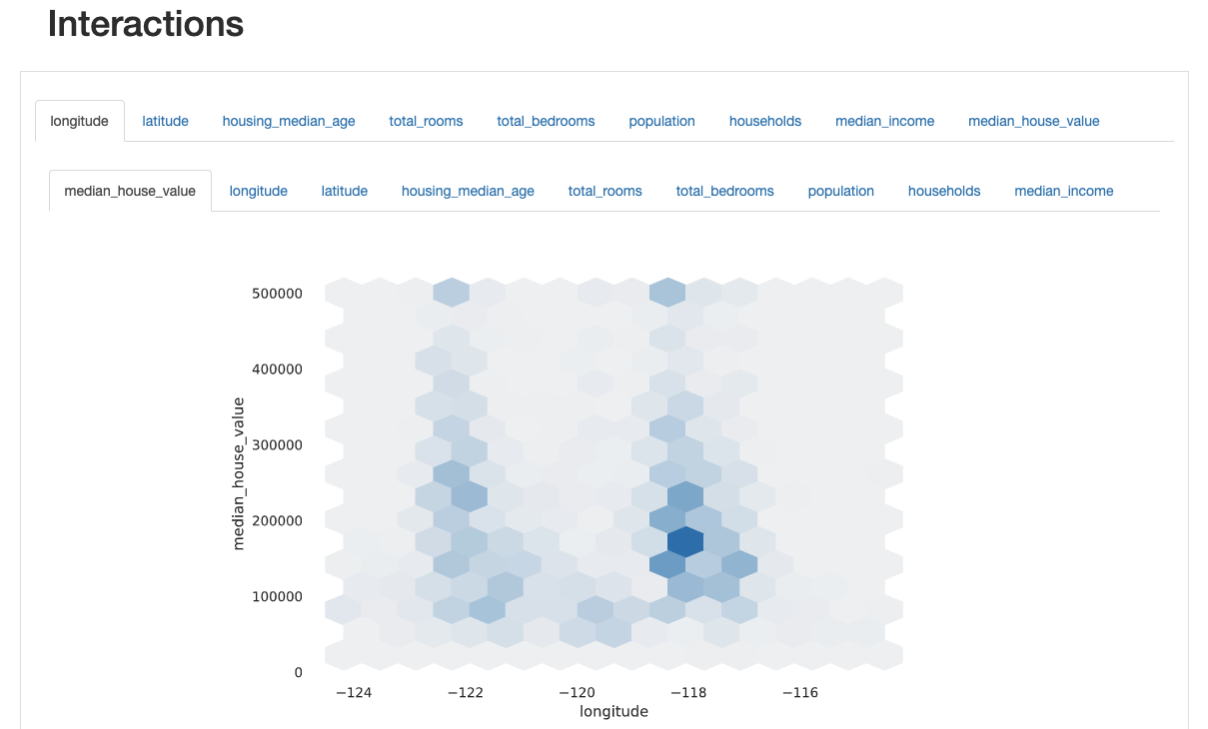The height and width of the screenshot is (729, 1208).
Task: Click the Interactions section heading
Action: click(x=146, y=24)
